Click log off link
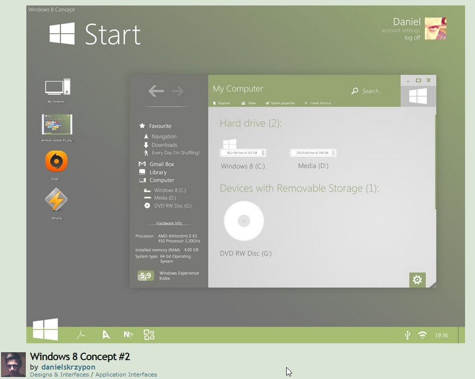This screenshot has width=475, height=379. [x=412, y=38]
